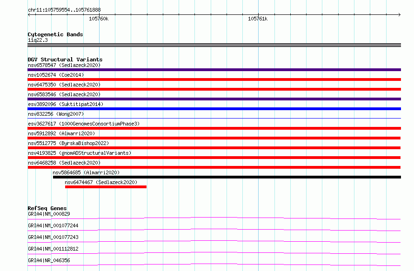Click the 105761k ruler tick label

258,19
